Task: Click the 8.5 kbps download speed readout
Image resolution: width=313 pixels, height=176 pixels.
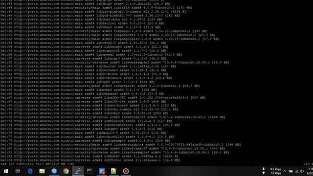Action: 275,169
